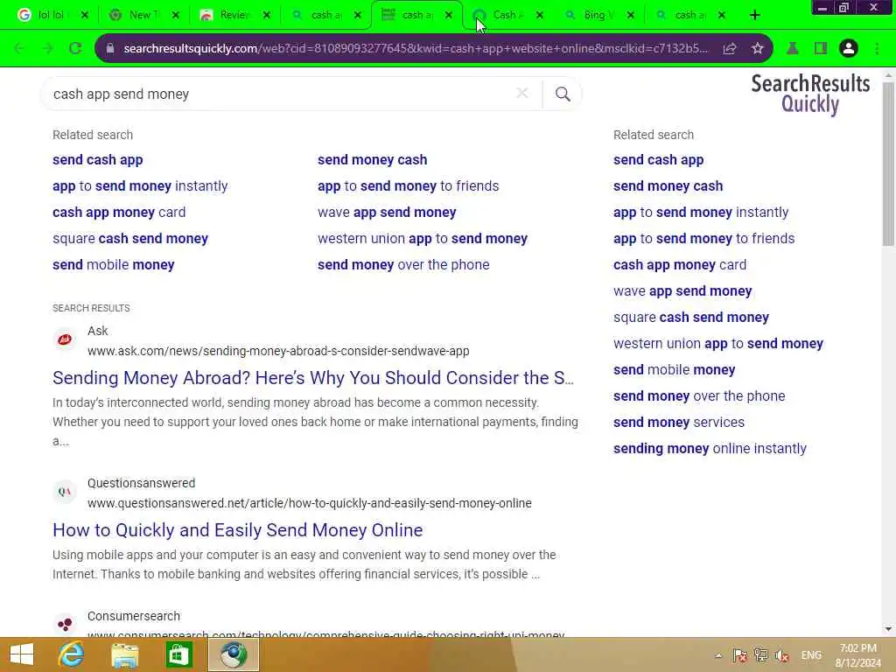Open 'send money cash' sidebar link
The image size is (896, 672).
(x=668, y=186)
